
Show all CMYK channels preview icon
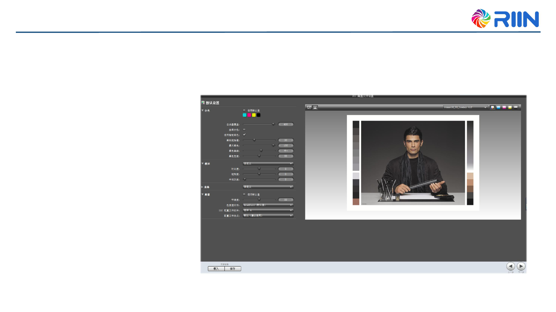pyautogui.click(x=492, y=107)
